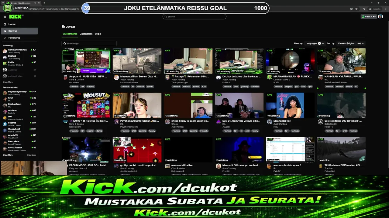Viewport: 389px width, 218px height.
Task: Click the casino tag on Roosteeni stream
Action: [x=91, y=87]
